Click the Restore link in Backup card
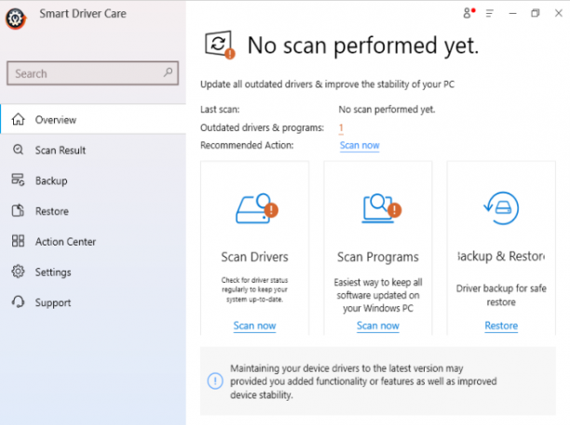 [x=501, y=325]
